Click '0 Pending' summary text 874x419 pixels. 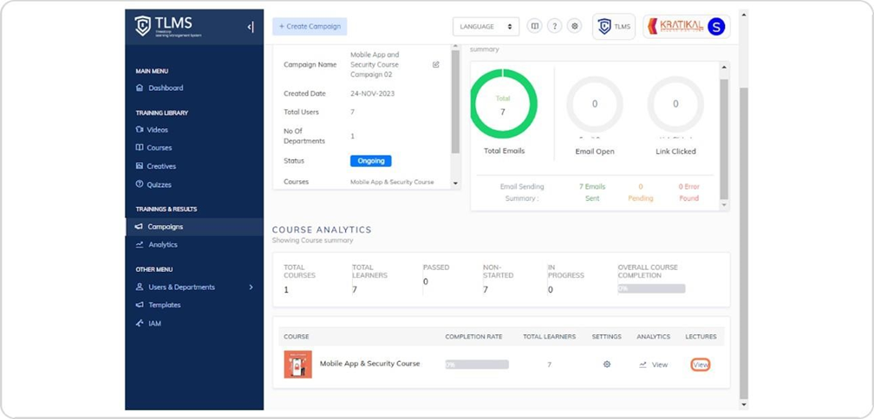(641, 192)
